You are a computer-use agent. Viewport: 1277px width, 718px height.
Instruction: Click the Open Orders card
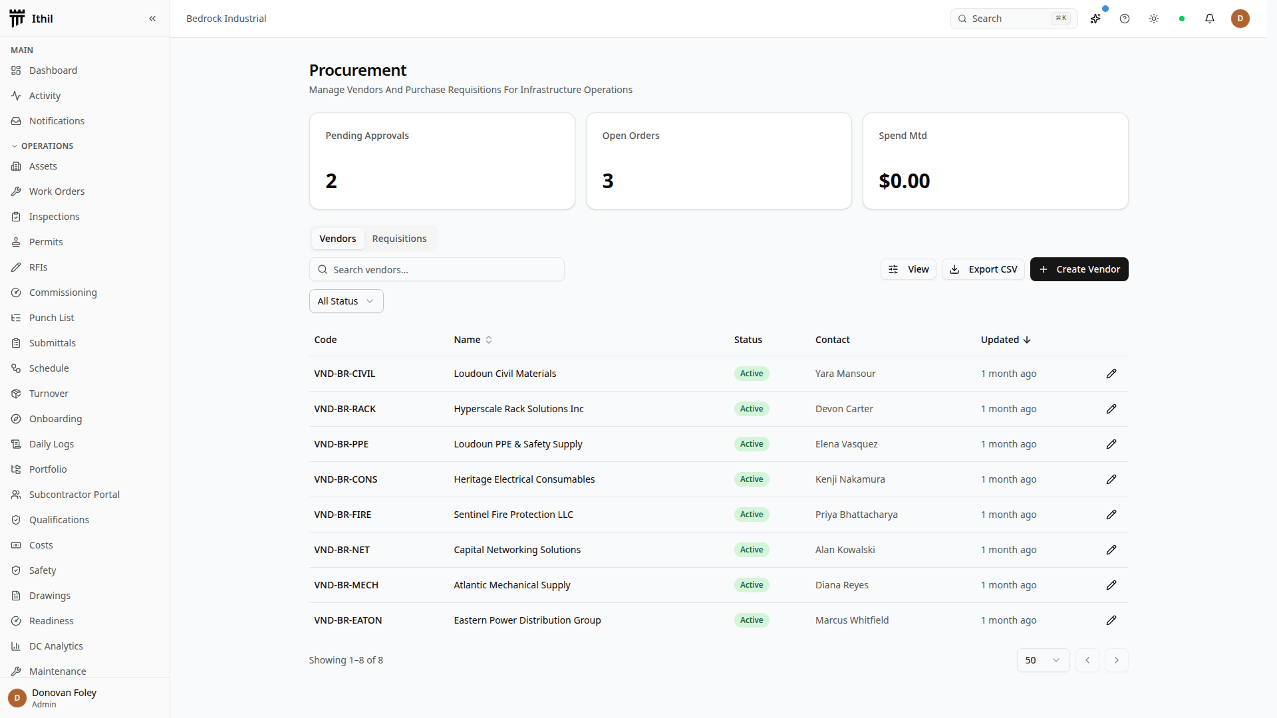(718, 161)
